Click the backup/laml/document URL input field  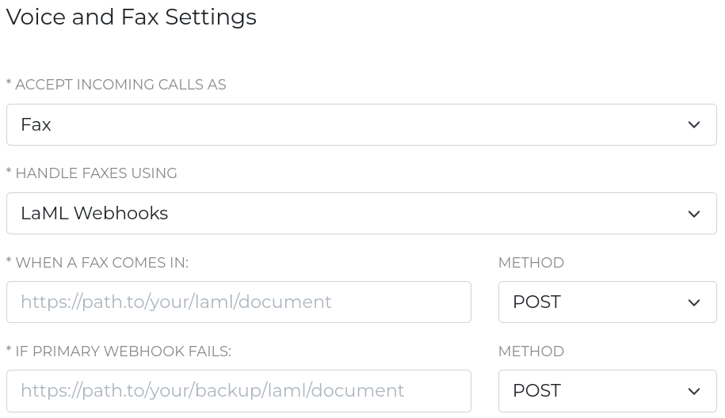[238, 391]
